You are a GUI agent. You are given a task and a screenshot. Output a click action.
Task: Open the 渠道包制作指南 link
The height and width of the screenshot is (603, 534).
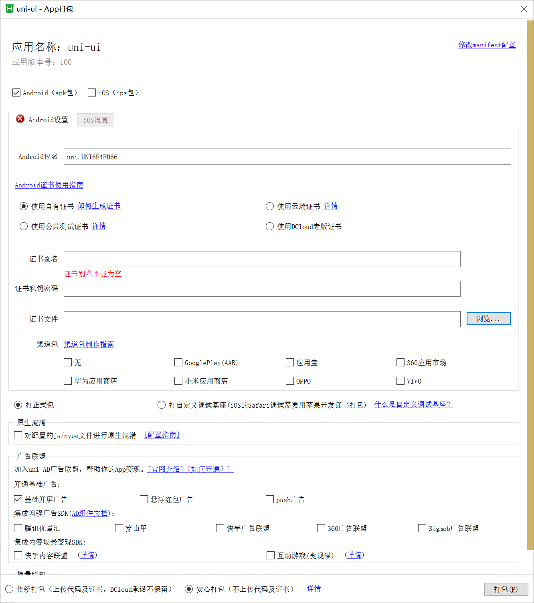click(89, 344)
